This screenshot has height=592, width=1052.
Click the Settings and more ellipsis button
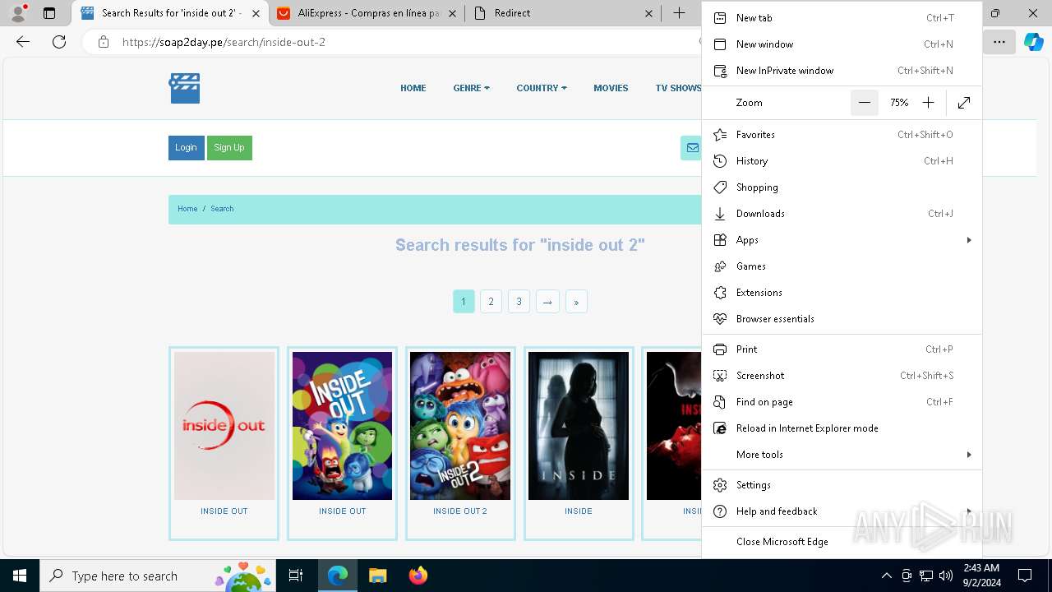[999, 42]
